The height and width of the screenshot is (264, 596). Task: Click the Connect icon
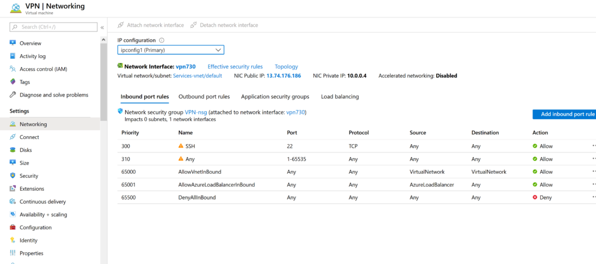pos(13,137)
